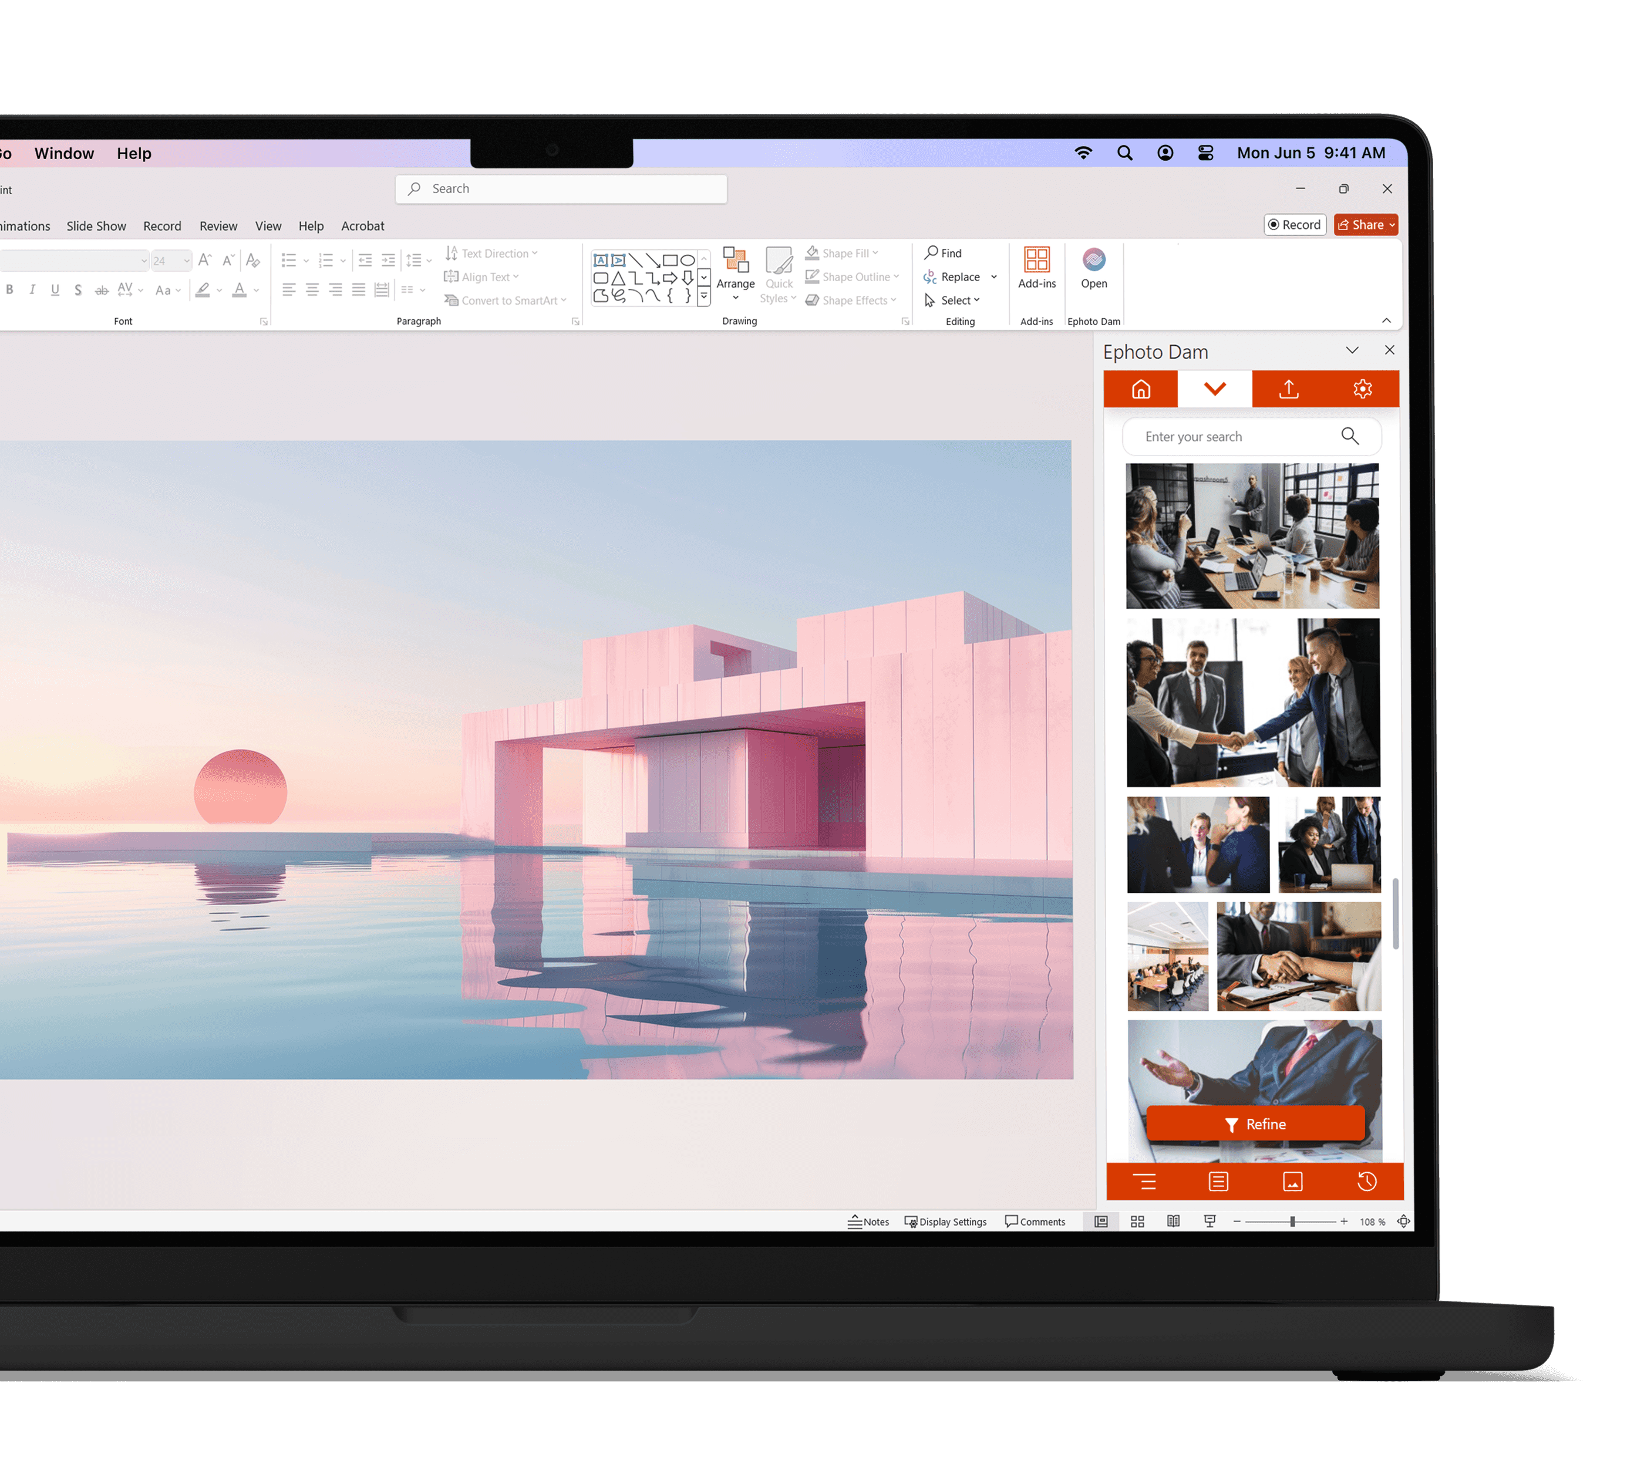Image resolution: width=1644 pixels, height=1461 pixels.
Task: Open macOS Control Center icon
Action: pos(1205,153)
